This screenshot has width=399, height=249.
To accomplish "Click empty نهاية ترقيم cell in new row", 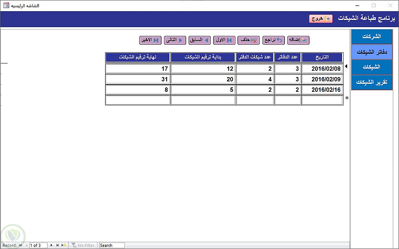I will click(x=138, y=100).
